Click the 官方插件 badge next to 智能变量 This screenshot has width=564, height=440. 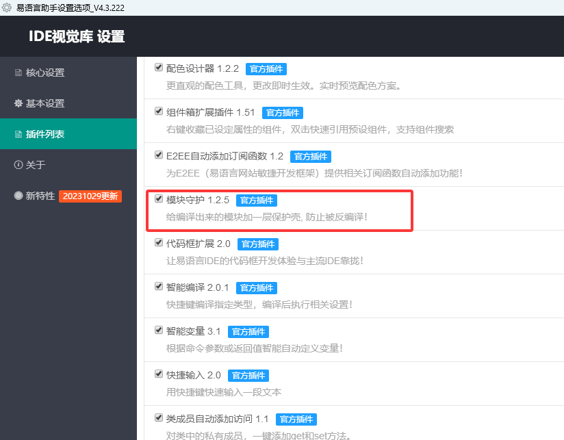(248, 331)
